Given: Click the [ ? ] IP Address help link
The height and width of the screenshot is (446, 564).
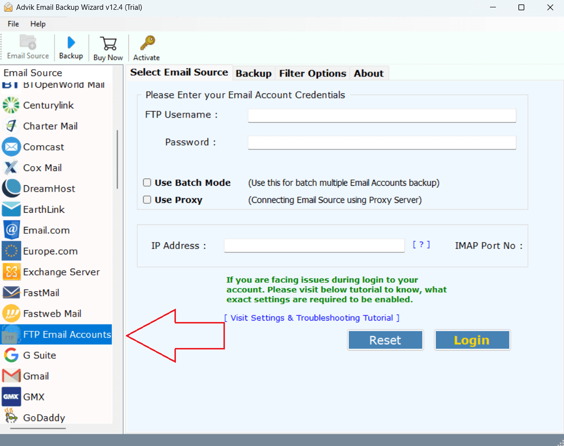Looking at the screenshot, I should click(421, 245).
